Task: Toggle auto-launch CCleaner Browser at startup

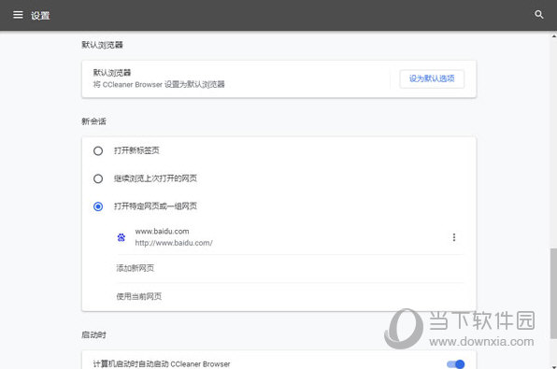Action: click(x=456, y=364)
